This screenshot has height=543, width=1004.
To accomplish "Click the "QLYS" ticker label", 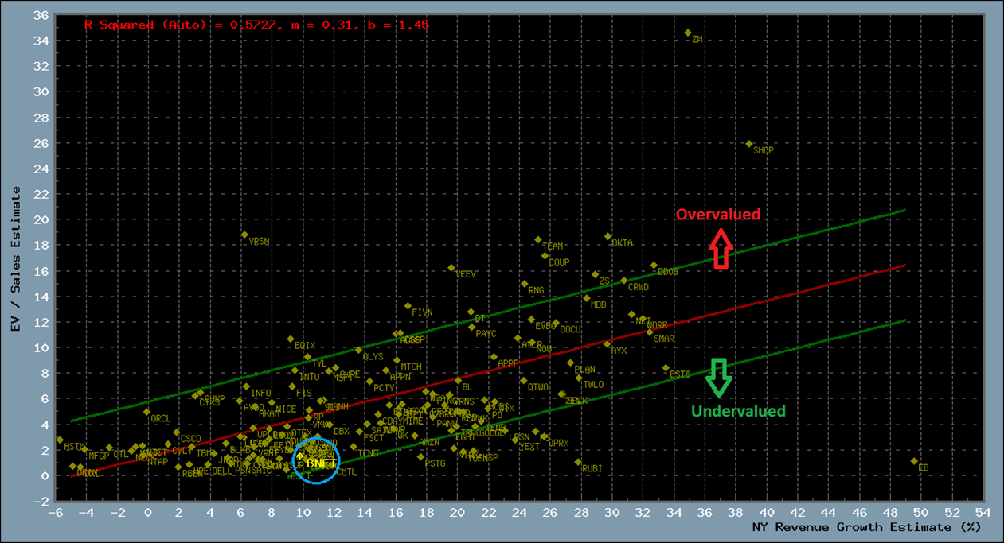I will click(373, 357).
